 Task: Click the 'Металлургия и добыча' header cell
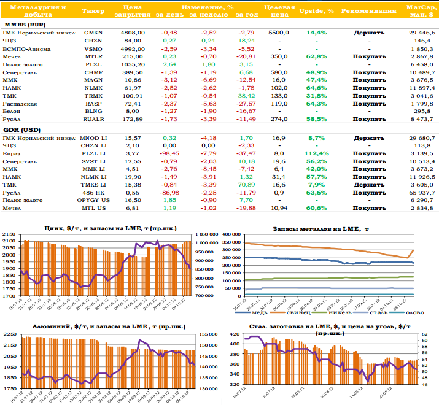click(x=38, y=11)
